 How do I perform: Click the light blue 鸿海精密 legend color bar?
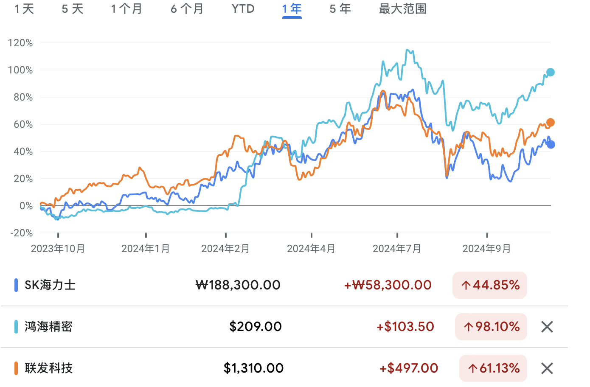point(16,327)
